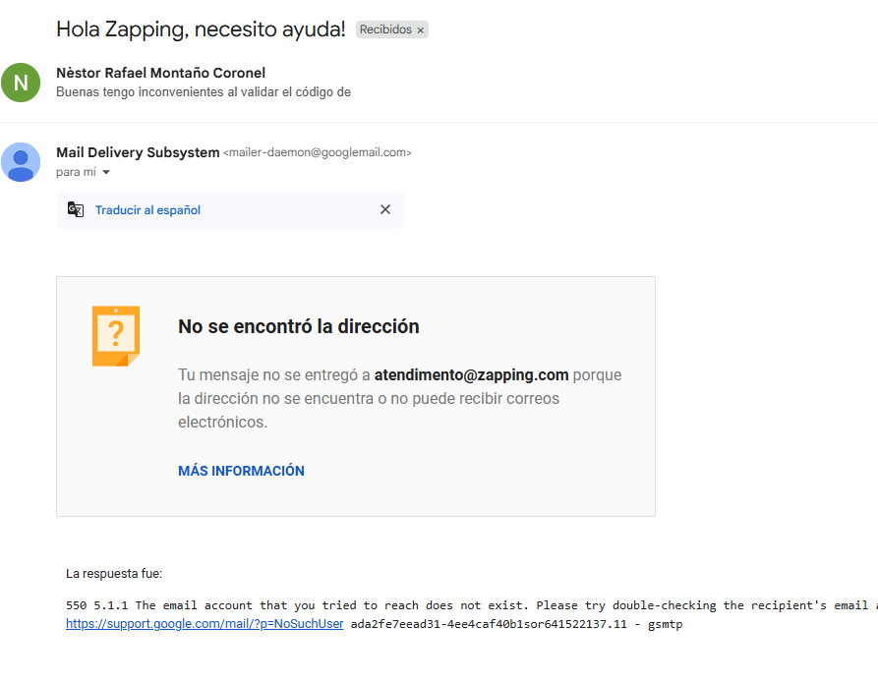The width and height of the screenshot is (878, 683).
Task: Open the support.google.com NoSuchUser link
Action: (205, 624)
